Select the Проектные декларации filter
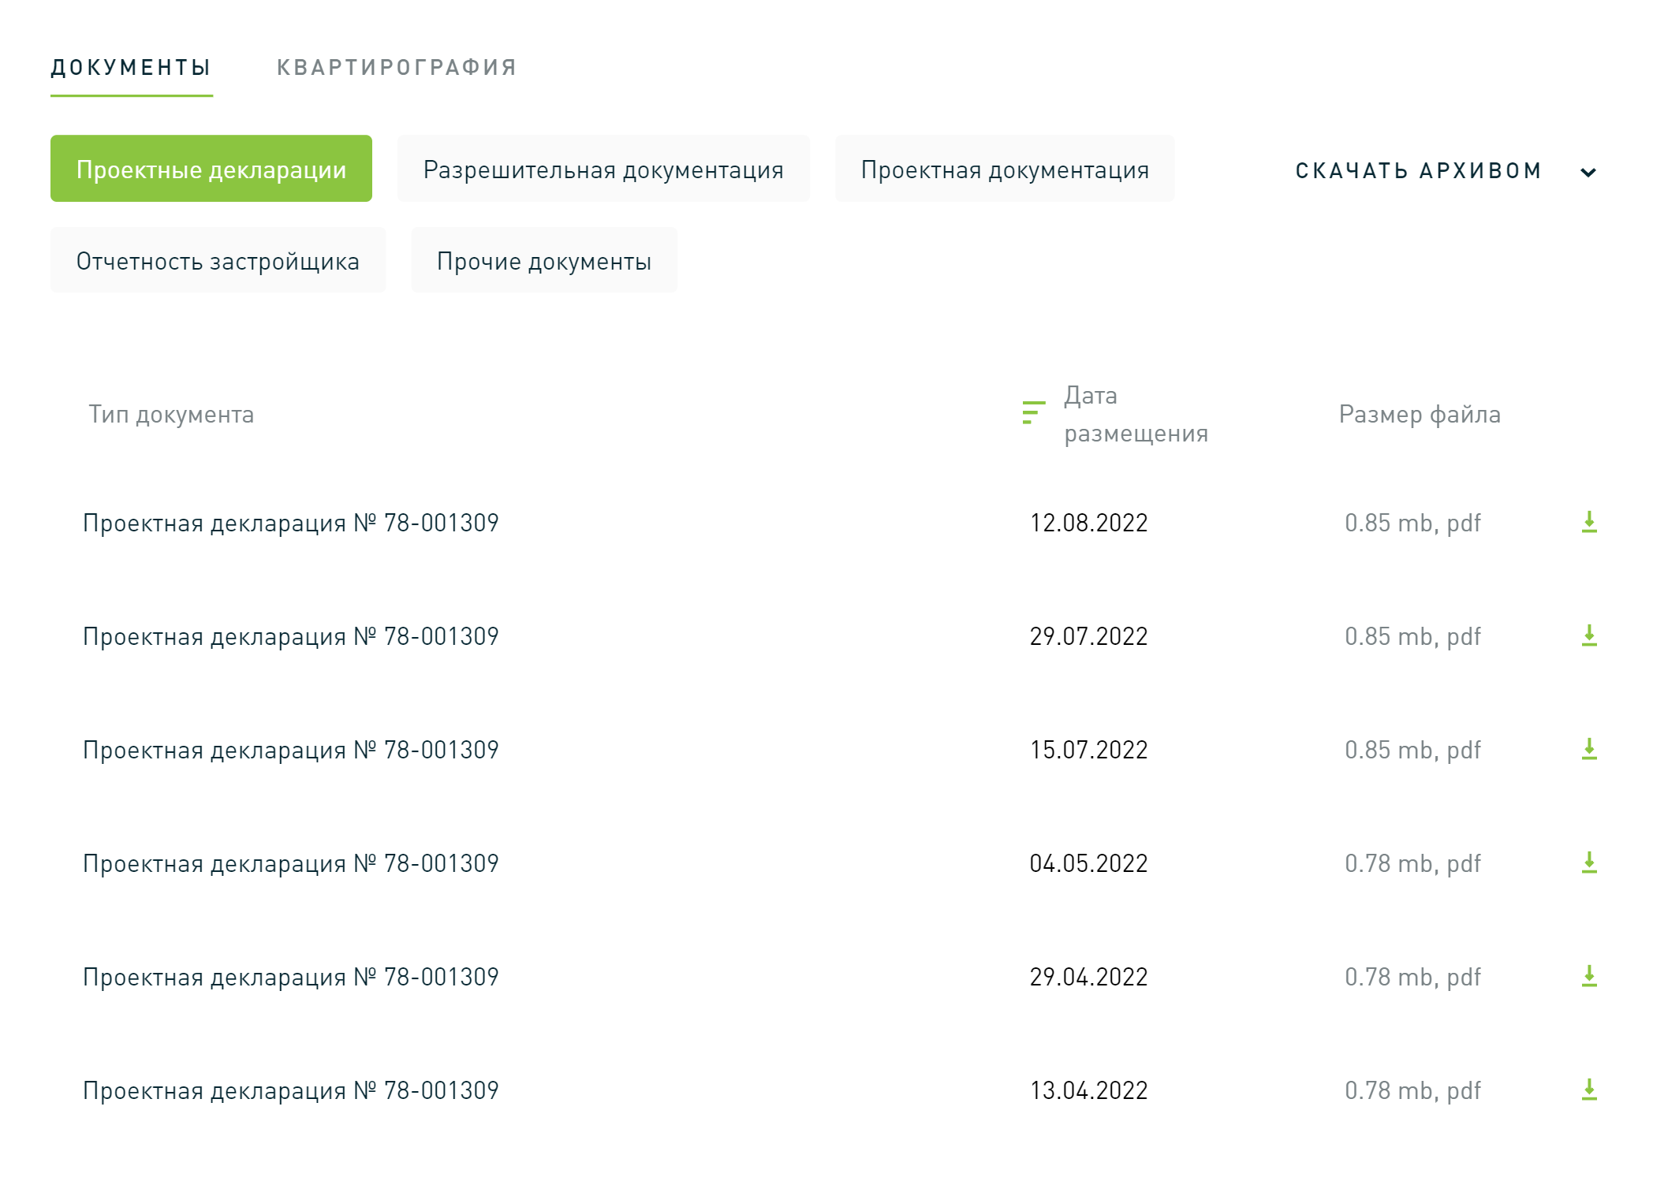1653x1181 pixels. tap(211, 169)
